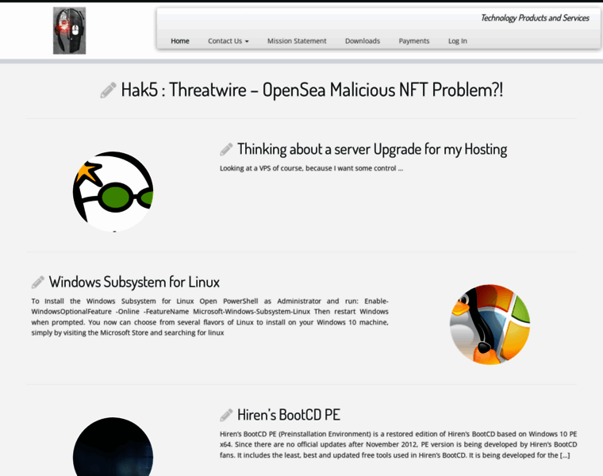Click 'To Install the Windows Subsystem' excerpt text
The width and height of the screenshot is (603, 476).
(x=210, y=317)
